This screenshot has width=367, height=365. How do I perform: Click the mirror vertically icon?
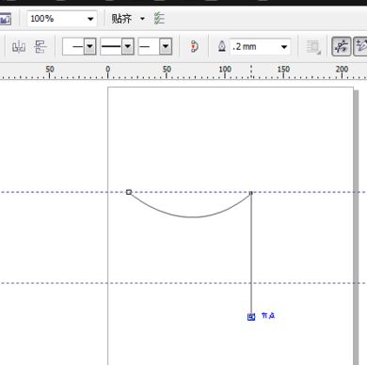click(x=40, y=47)
